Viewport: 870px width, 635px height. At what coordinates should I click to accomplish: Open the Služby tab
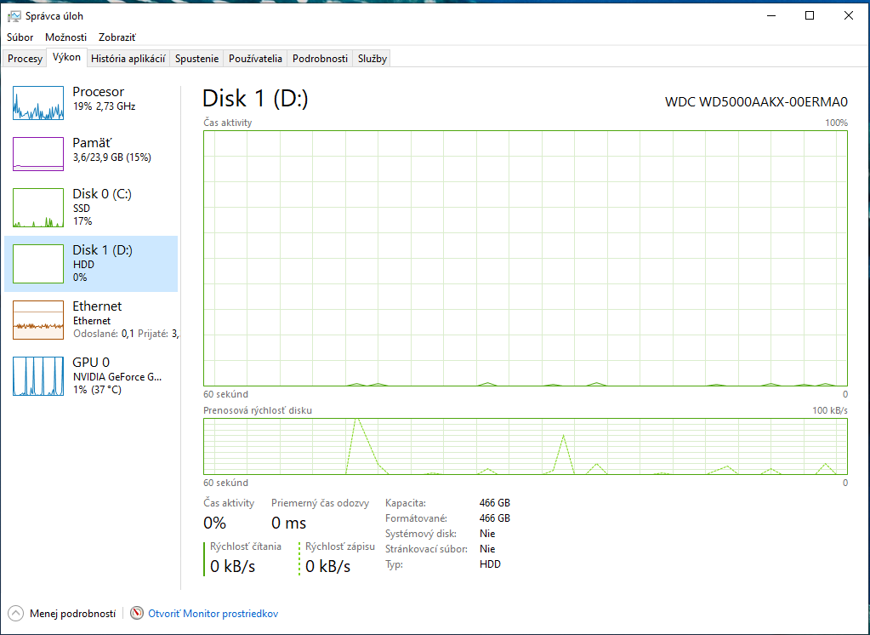tap(372, 59)
